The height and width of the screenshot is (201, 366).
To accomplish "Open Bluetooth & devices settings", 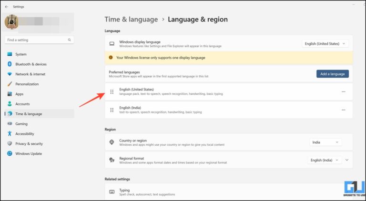I will tap(31, 64).
